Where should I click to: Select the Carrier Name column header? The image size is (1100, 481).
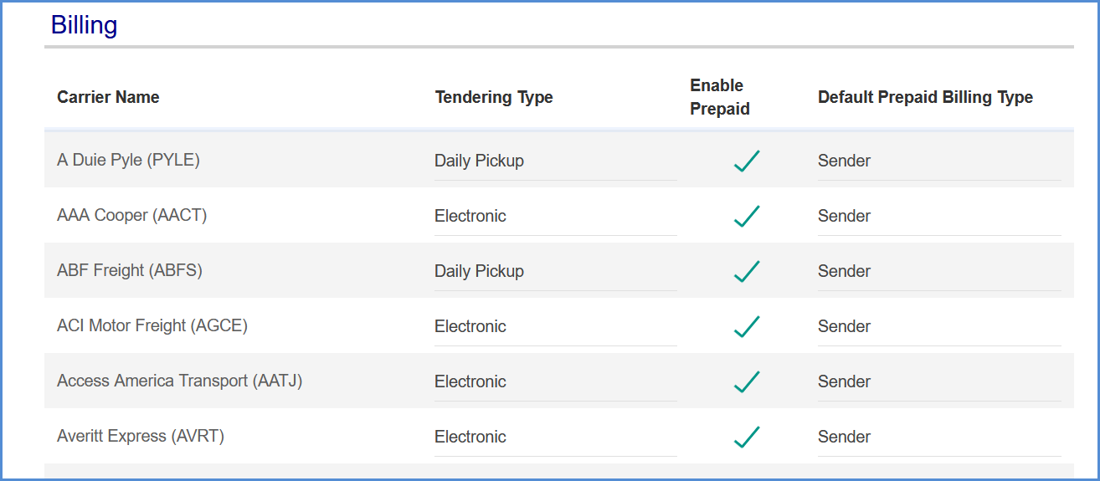click(x=108, y=97)
